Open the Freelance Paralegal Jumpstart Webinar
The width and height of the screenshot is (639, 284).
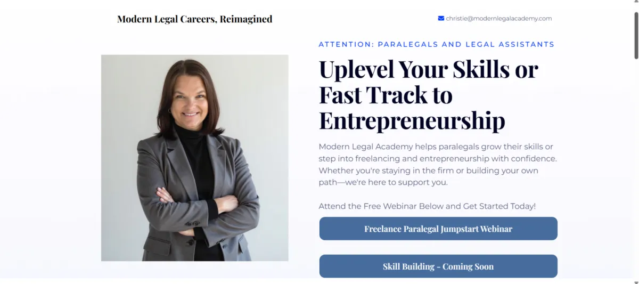[438, 229]
